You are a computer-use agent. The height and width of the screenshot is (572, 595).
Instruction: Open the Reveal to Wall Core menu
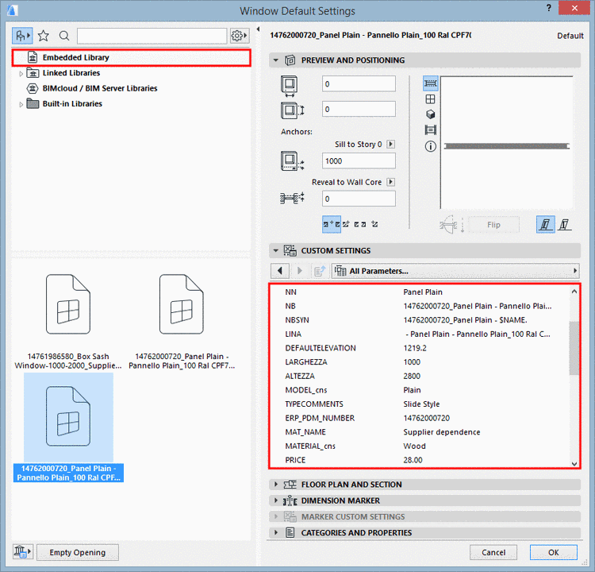pos(390,182)
